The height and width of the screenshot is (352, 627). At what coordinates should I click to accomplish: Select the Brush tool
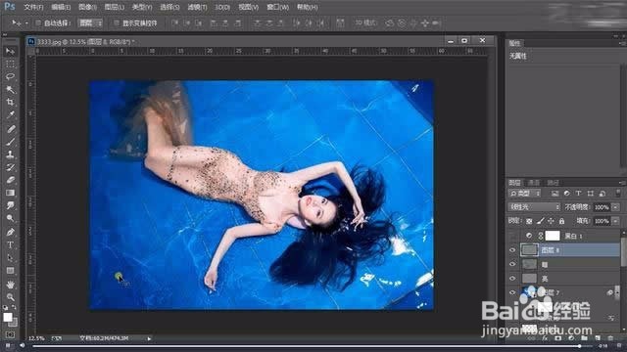pyautogui.click(x=10, y=142)
